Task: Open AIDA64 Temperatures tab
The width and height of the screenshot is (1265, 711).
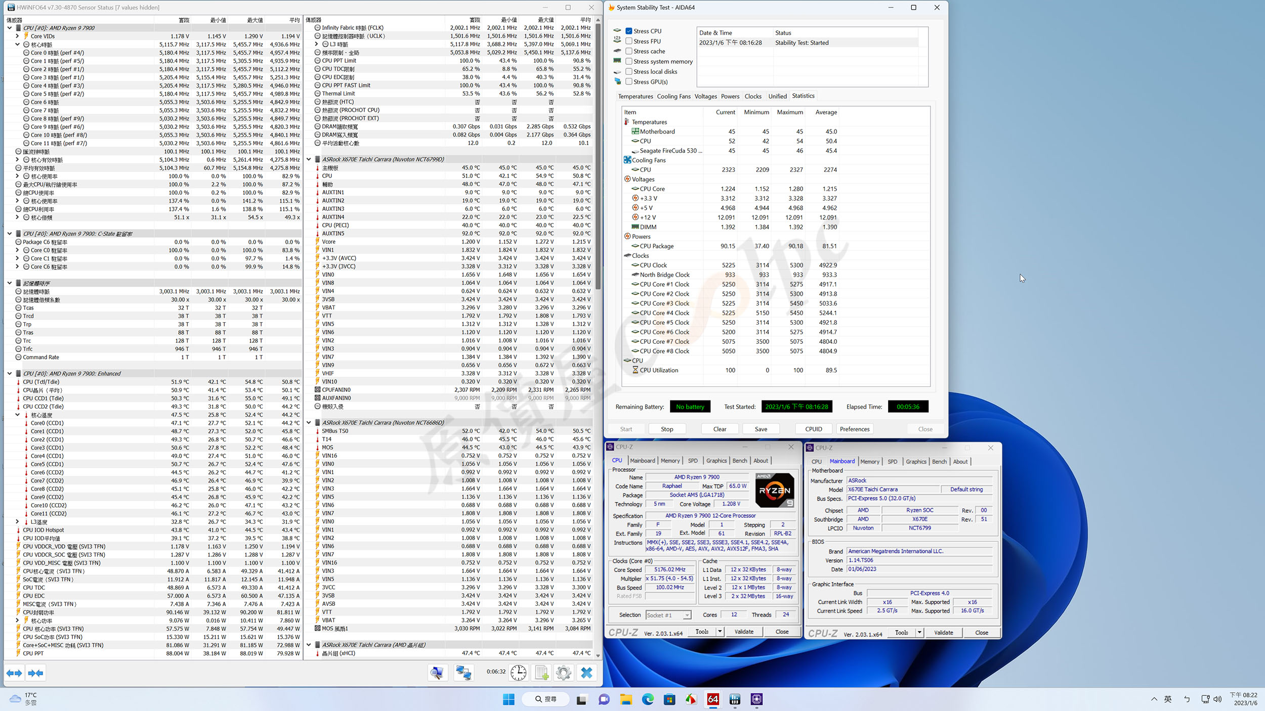Action: coord(636,97)
